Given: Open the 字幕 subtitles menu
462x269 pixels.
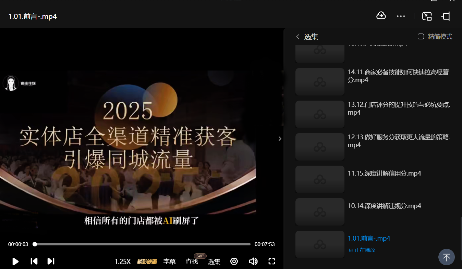Looking at the screenshot, I should click(x=169, y=261).
